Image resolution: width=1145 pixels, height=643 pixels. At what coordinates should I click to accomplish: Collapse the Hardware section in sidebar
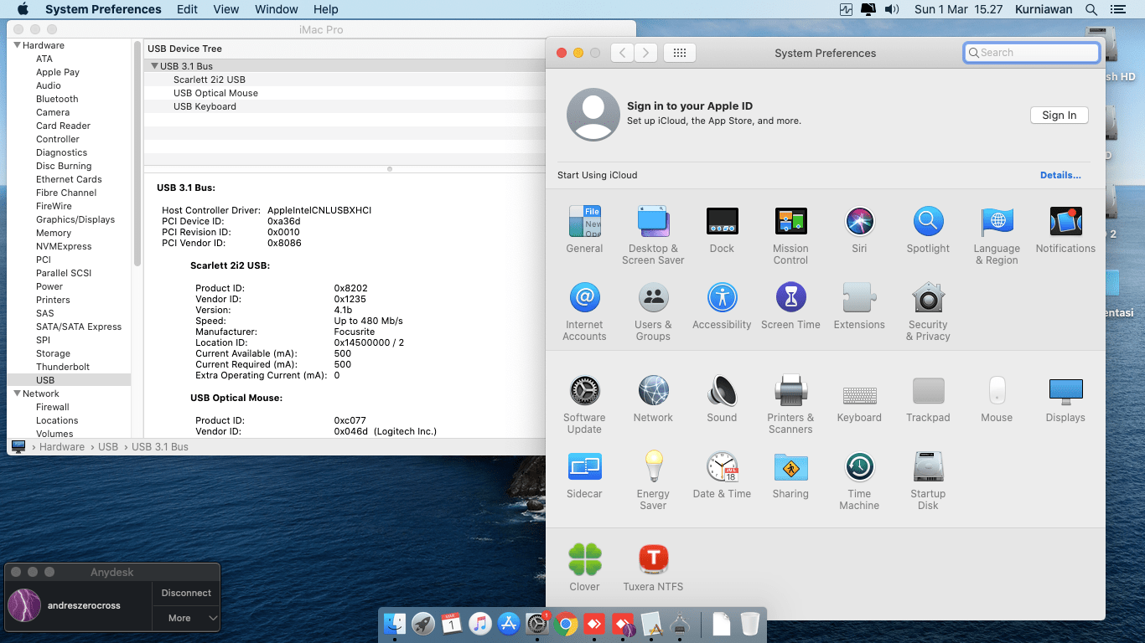[x=17, y=45]
